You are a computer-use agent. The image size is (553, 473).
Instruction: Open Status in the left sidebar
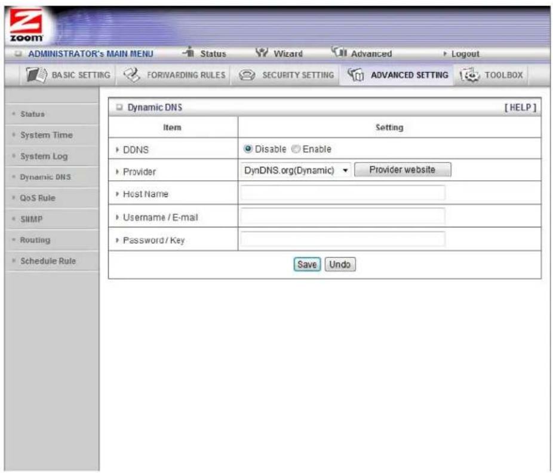click(x=32, y=114)
